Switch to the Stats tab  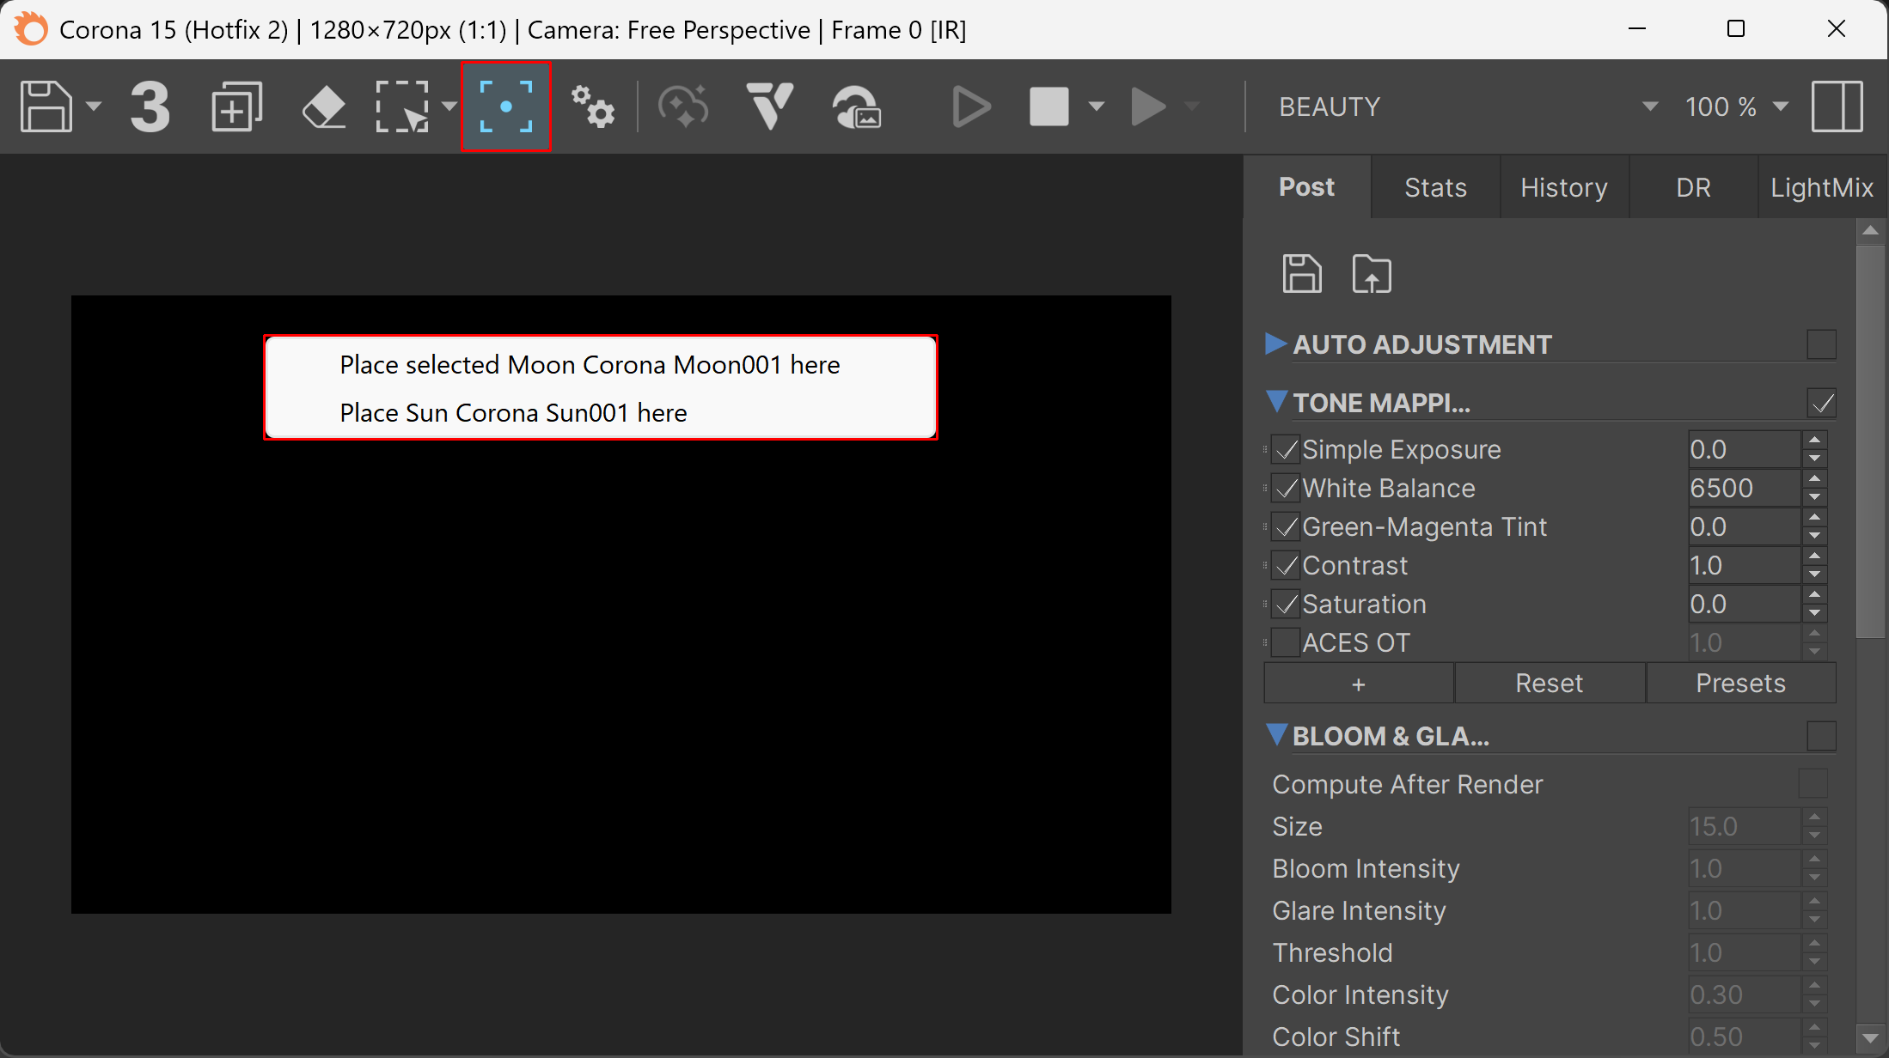point(1435,187)
